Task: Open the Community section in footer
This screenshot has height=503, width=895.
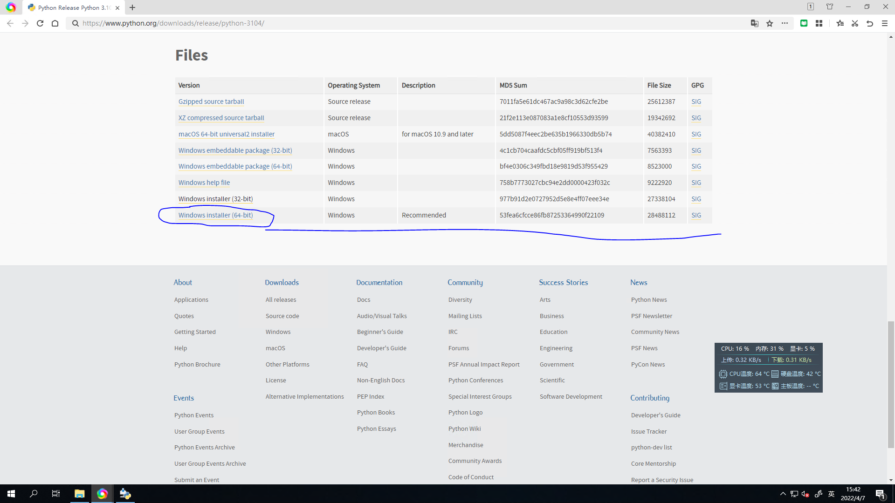Action: click(x=465, y=282)
